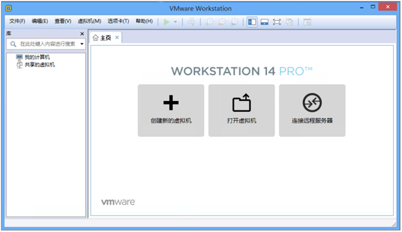This screenshot has height=232, width=402.
Task: Open the 选项卡(T) menu
Action: point(118,21)
